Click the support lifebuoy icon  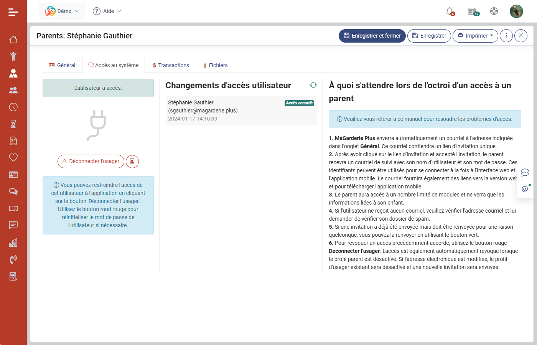[x=494, y=11]
